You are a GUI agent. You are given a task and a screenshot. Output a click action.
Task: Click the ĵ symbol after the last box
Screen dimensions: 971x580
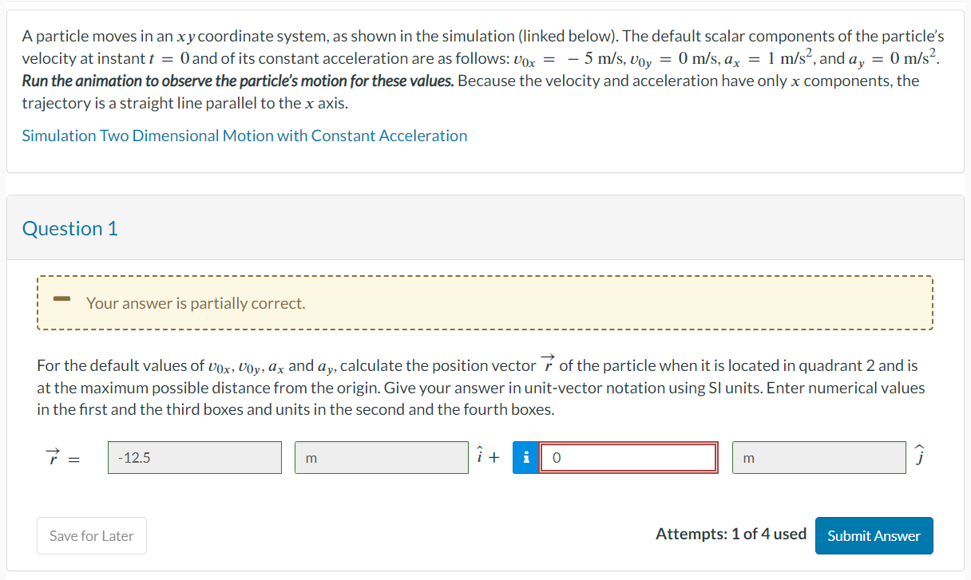coord(920,456)
